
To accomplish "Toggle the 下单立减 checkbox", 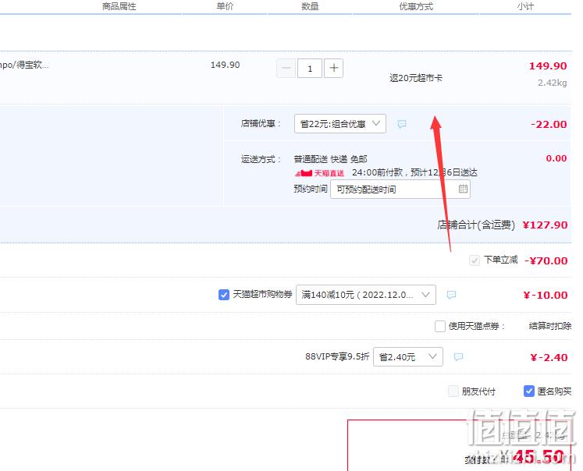I will [x=475, y=260].
